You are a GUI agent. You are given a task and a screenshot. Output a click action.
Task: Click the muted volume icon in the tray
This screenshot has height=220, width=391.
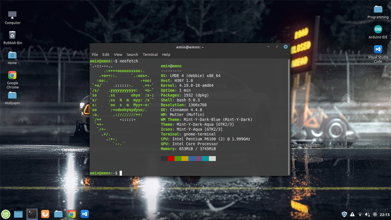[x=367, y=214]
